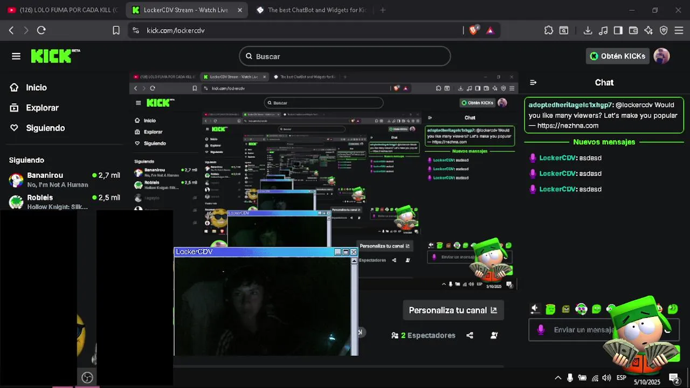690x388 pixels.
Task: Click the share icon next to Espectadores
Action: [x=470, y=335]
